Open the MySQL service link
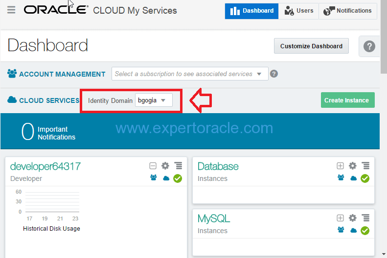The height and width of the screenshot is (258, 387). [214, 218]
